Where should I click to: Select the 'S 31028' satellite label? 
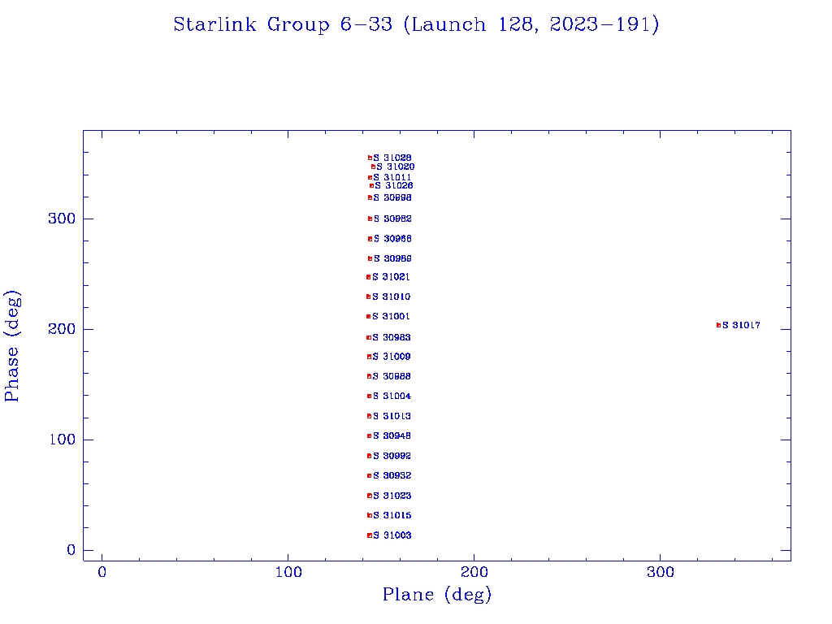click(392, 158)
